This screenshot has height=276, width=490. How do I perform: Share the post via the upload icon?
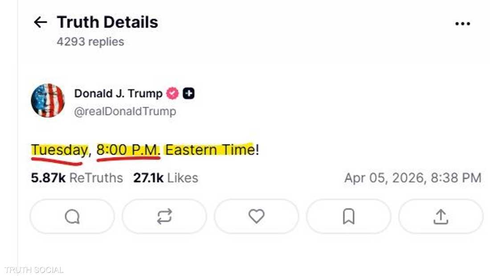coord(441,217)
